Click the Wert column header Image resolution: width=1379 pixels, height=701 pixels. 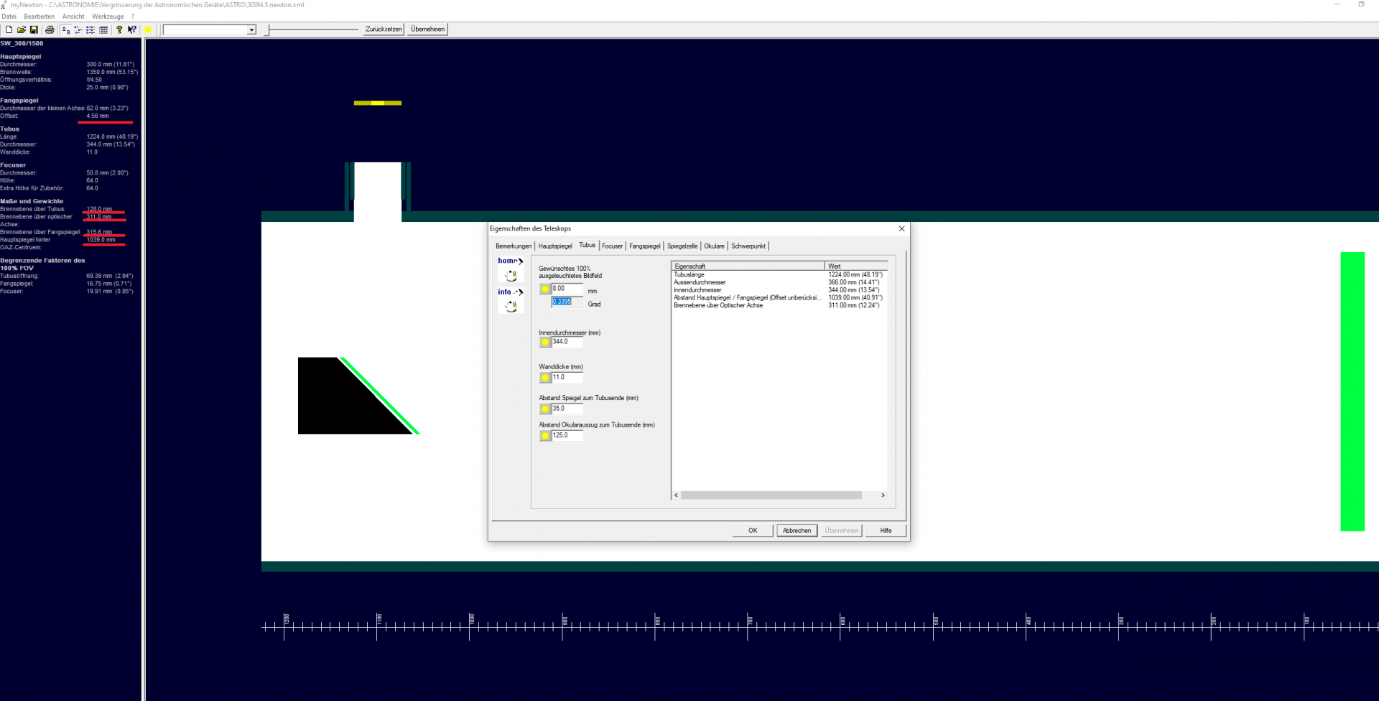pyautogui.click(x=856, y=266)
